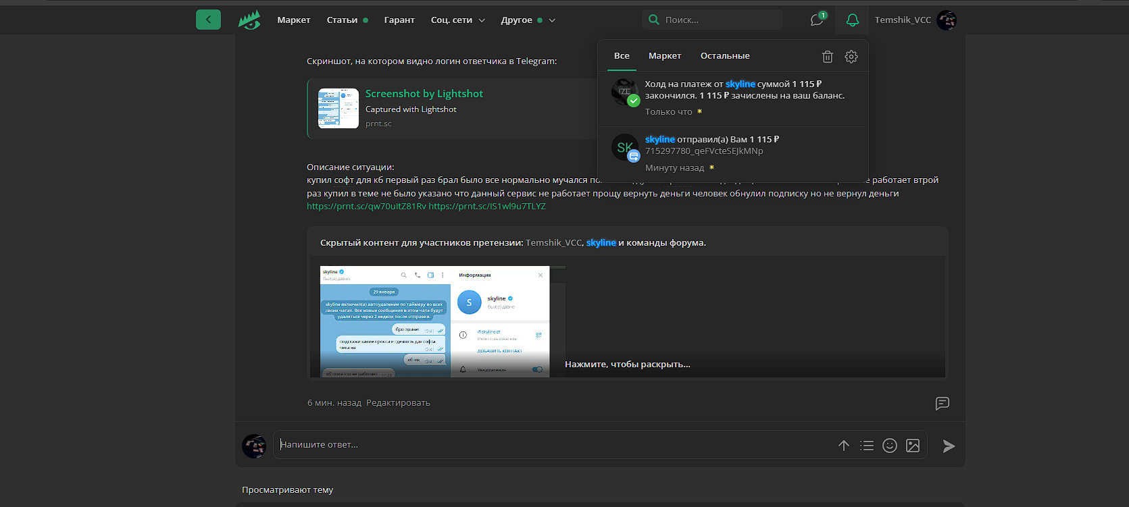This screenshot has height=507, width=1129.
Task: Select the Все notifications tab
Action: coord(622,56)
